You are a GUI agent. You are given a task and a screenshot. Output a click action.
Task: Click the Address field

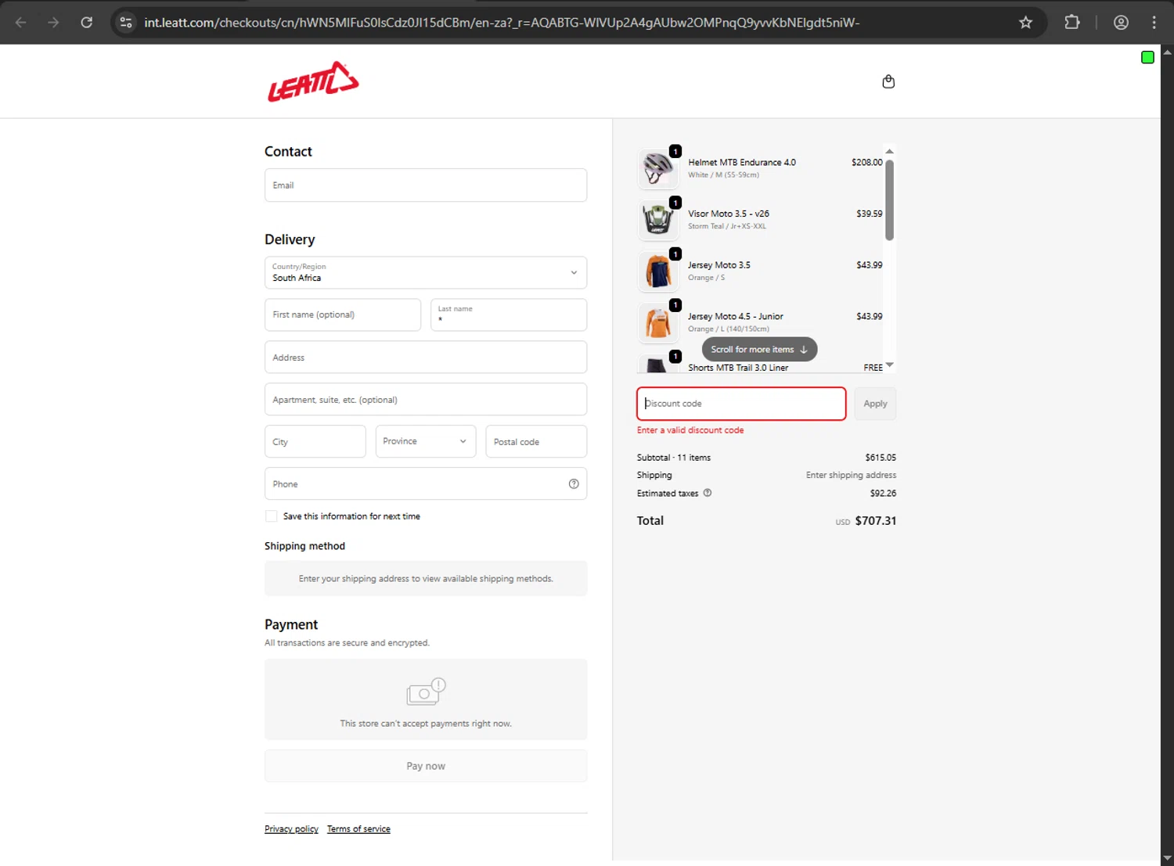coord(426,357)
